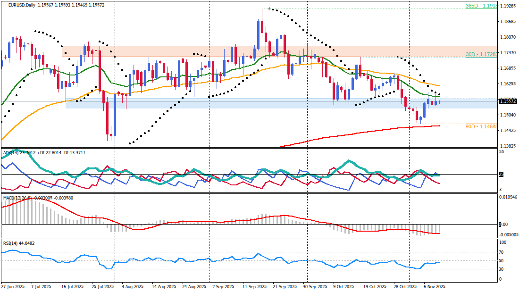Click the RSI scale value 30
This screenshot has height=292, width=519.
point(502,269)
